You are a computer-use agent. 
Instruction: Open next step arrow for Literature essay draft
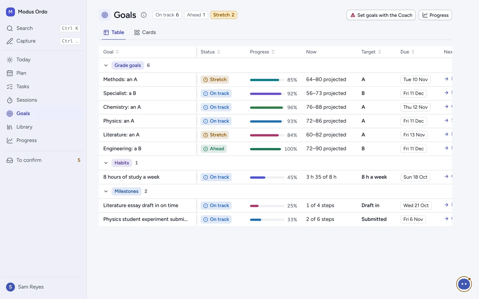pyautogui.click(x=446, y=205)
